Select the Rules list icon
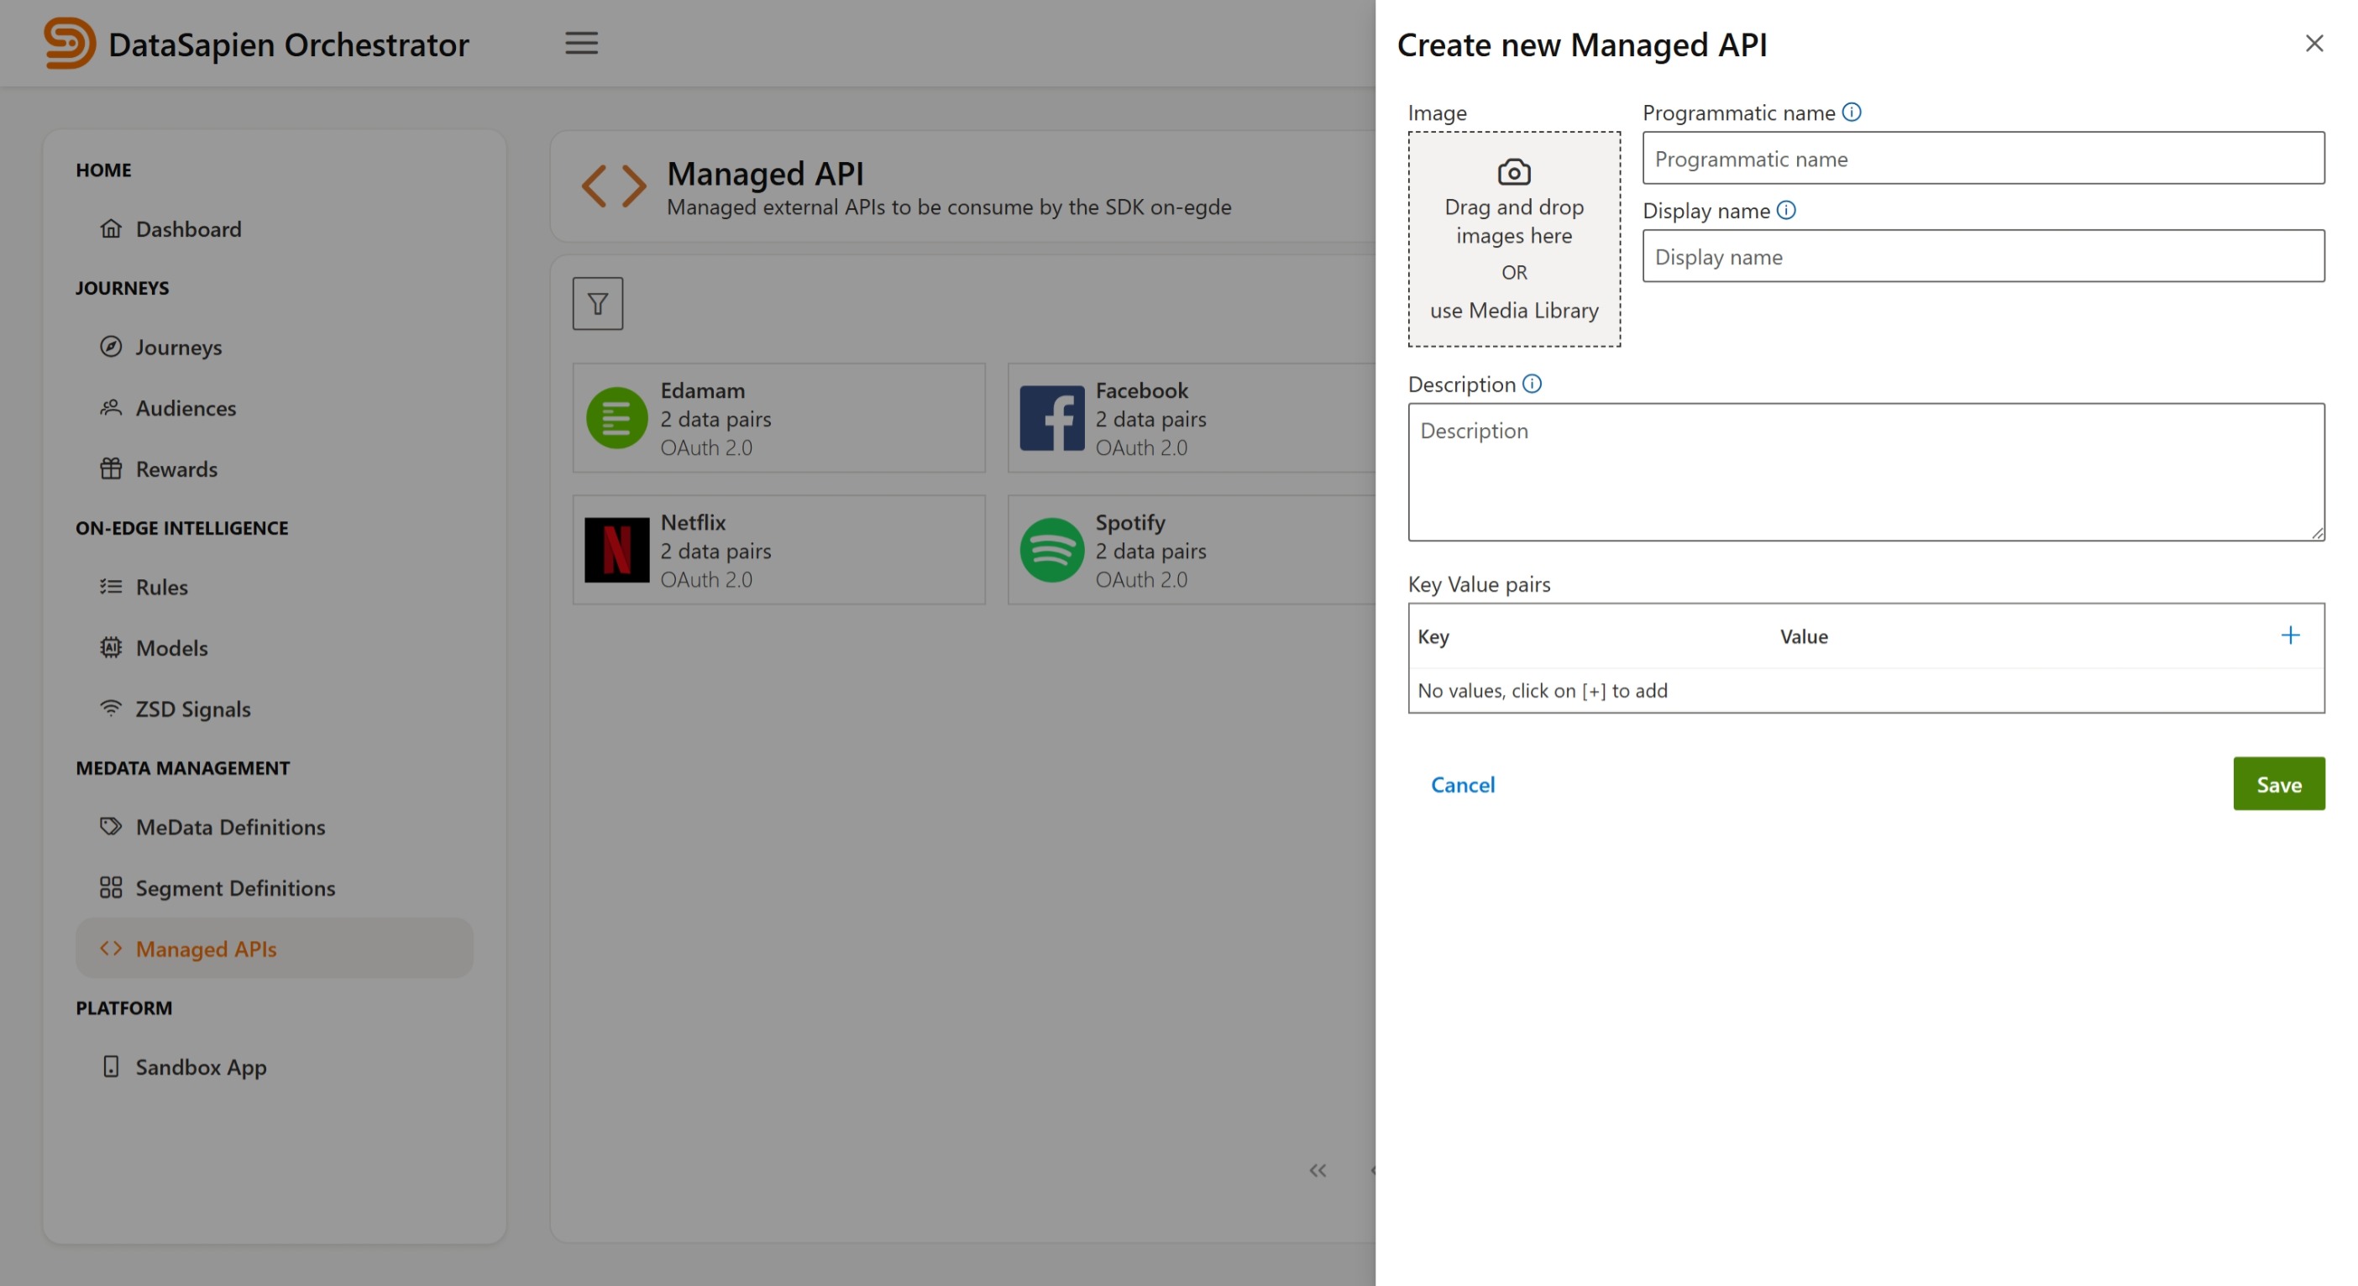This screenshot has height=1286, width=2358. 111,587
